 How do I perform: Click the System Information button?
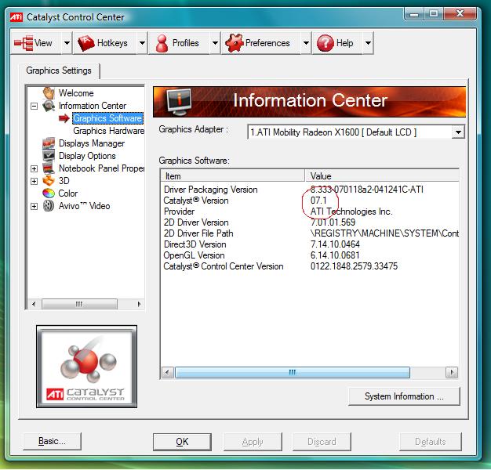[404, 396]
